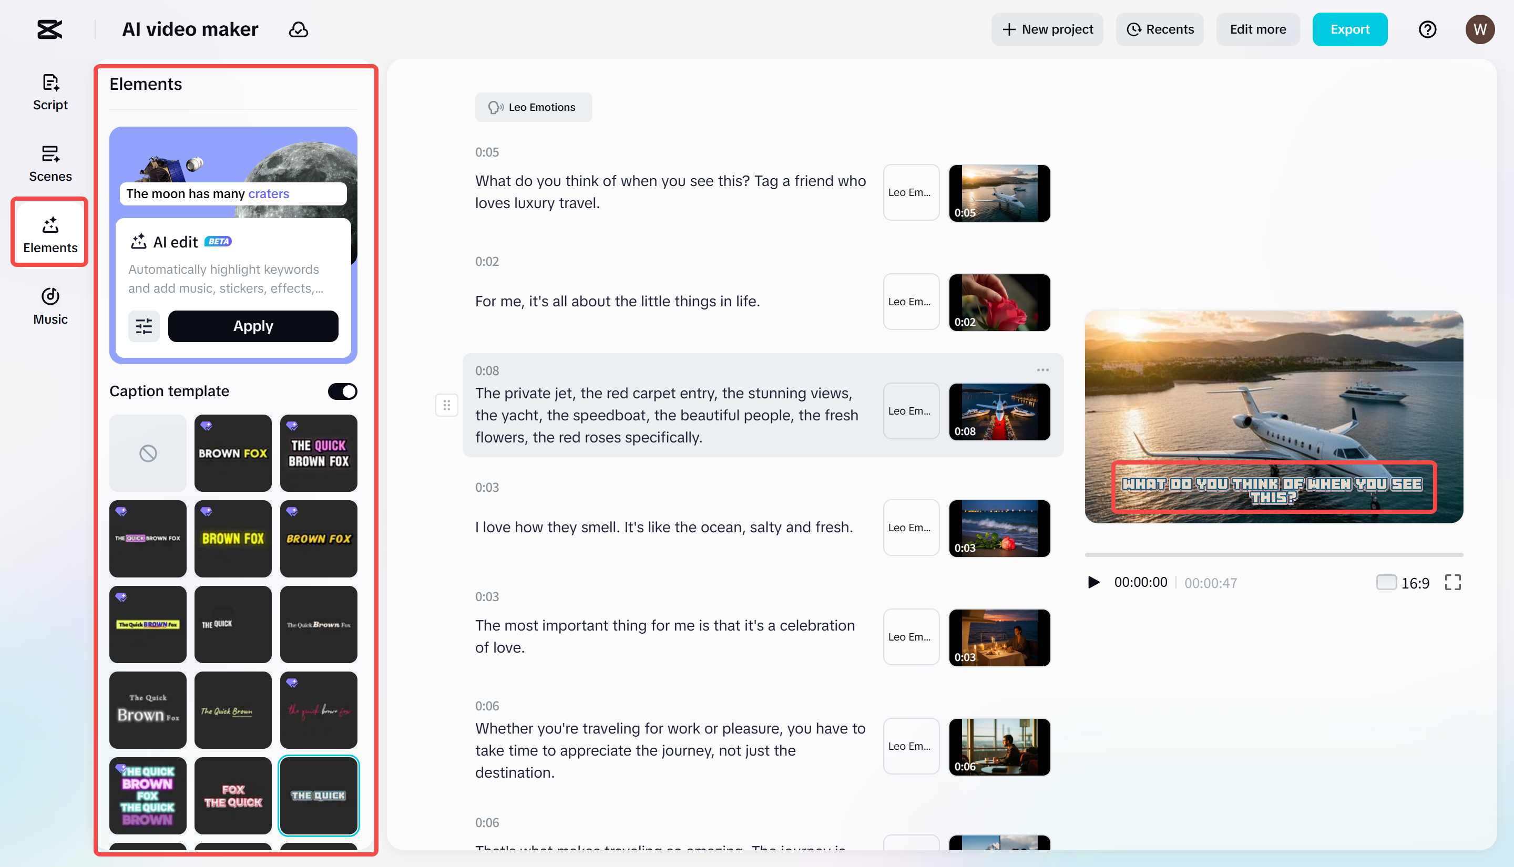
Task: Open the jet on water 0:05 scene thumbnail
Action: [x=999, y=193]
